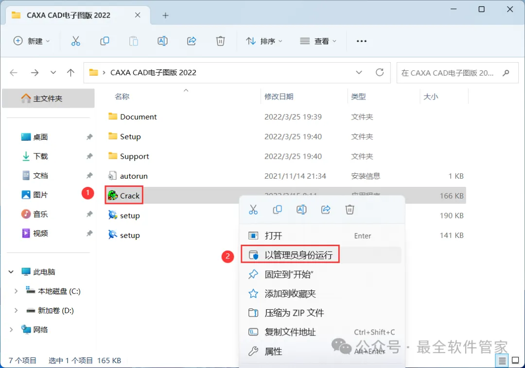Expand the Local Disk (C:) tree node
This screenshot has height=368, width=525.
pos(16,291)
